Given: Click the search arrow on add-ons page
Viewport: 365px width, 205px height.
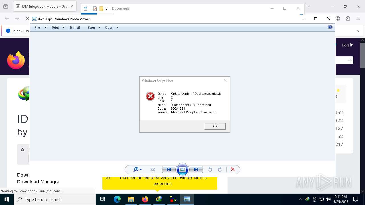Looking at the screenshot, I should (x=350, y=60).
